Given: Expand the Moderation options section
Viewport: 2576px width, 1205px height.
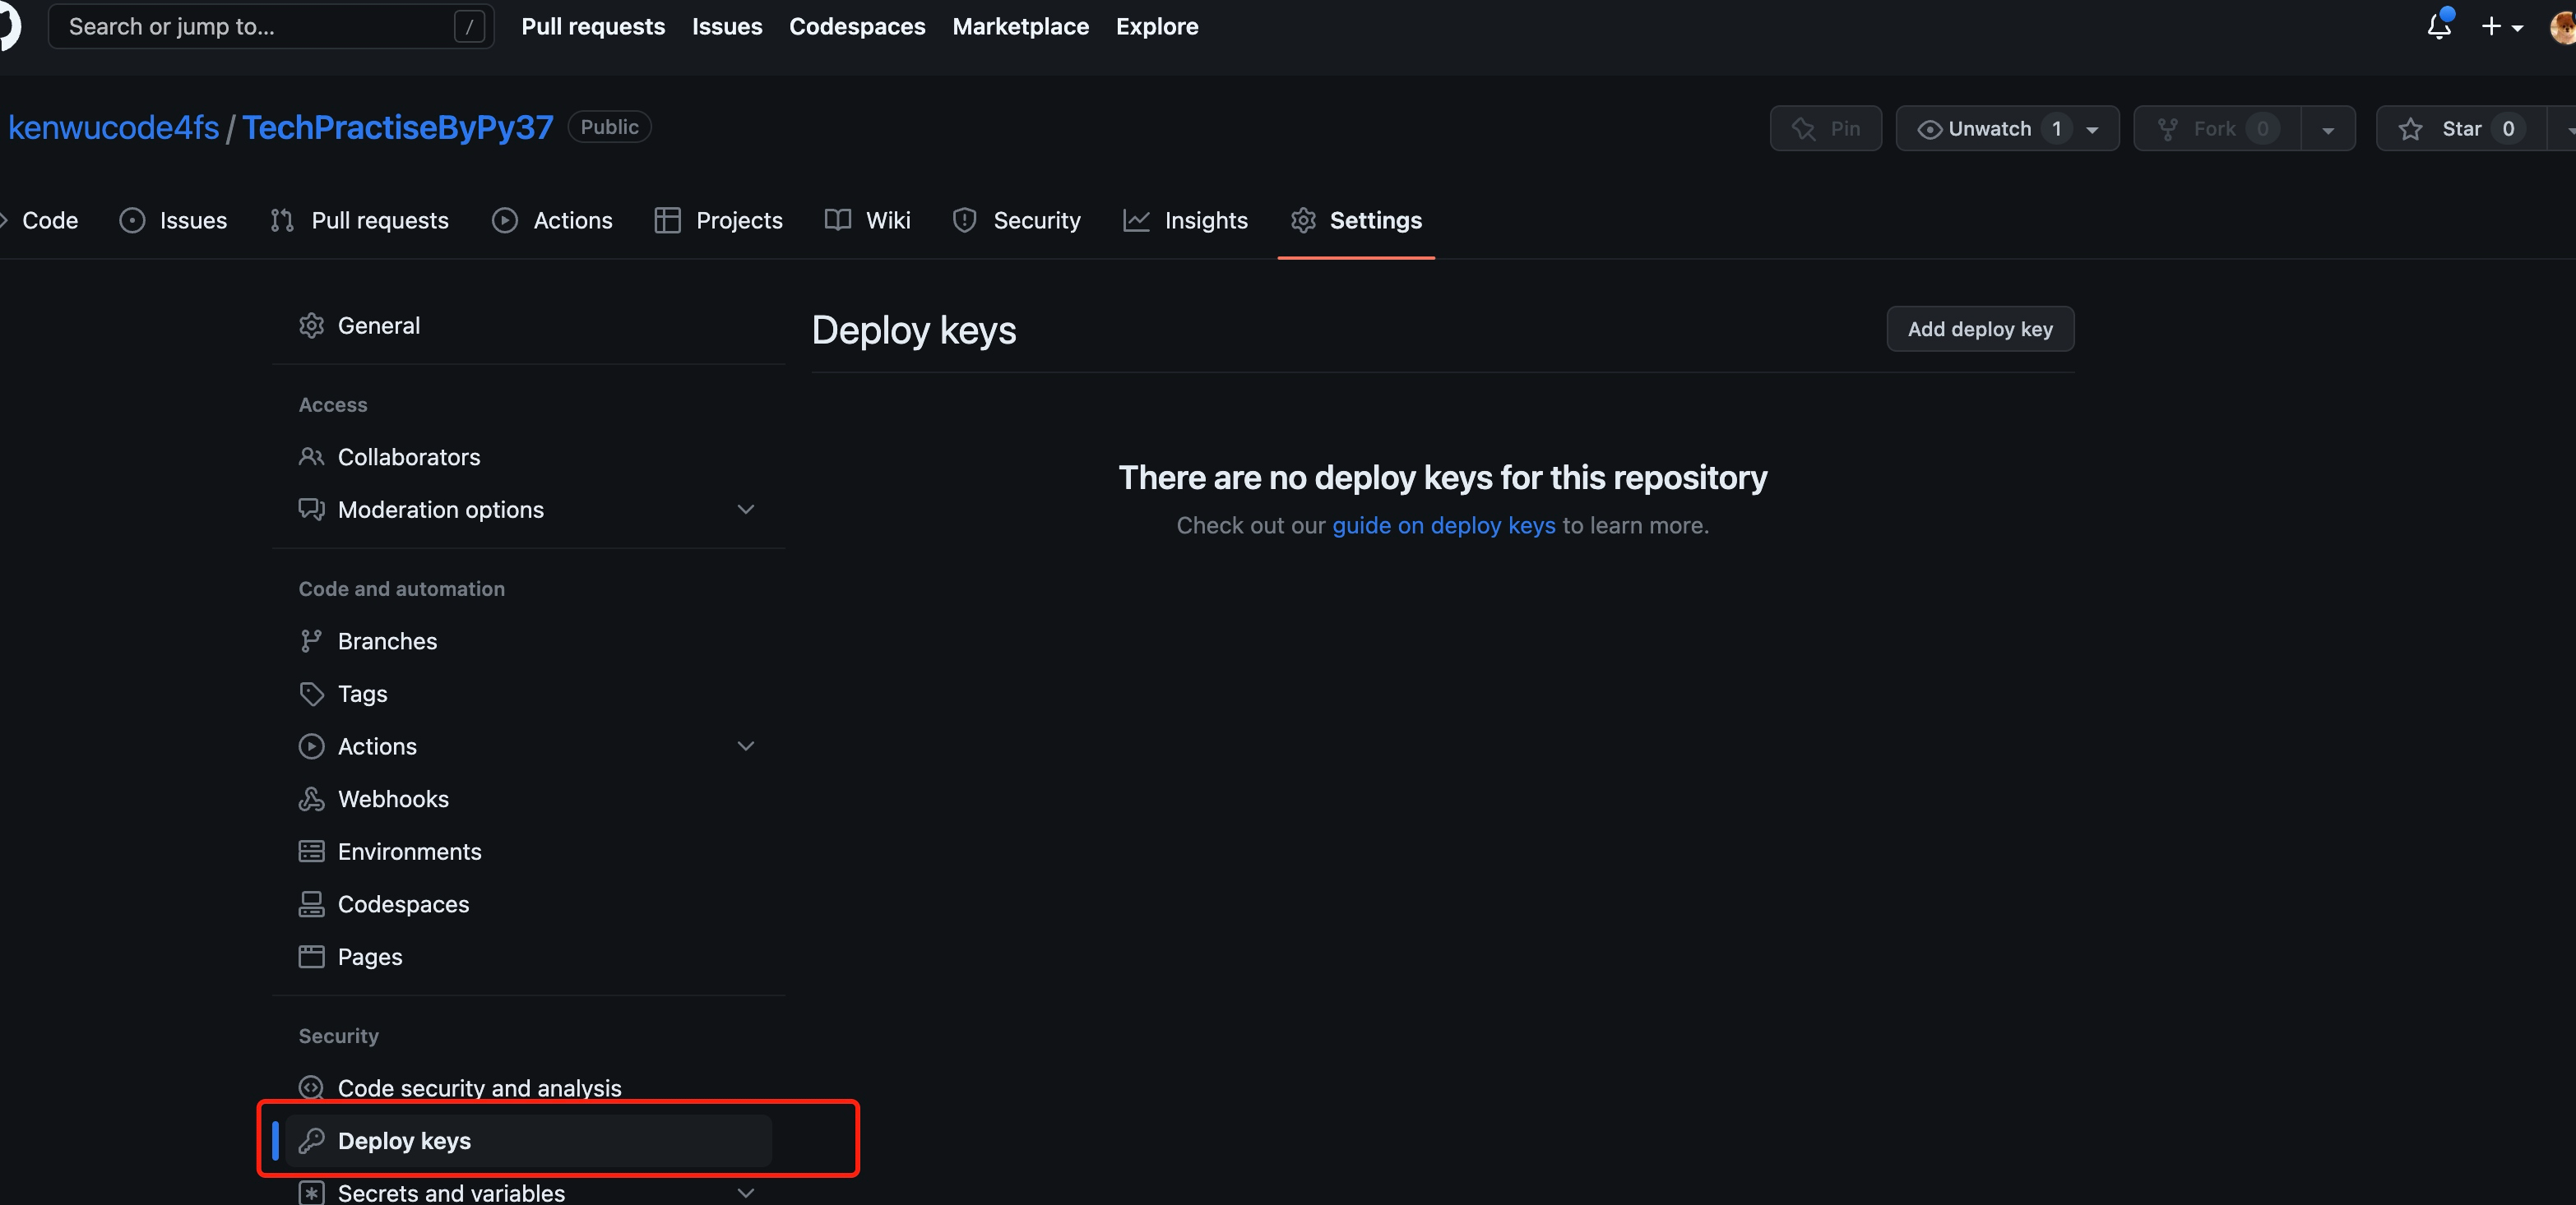Looking at the screenshot, I should click(745, 510).
